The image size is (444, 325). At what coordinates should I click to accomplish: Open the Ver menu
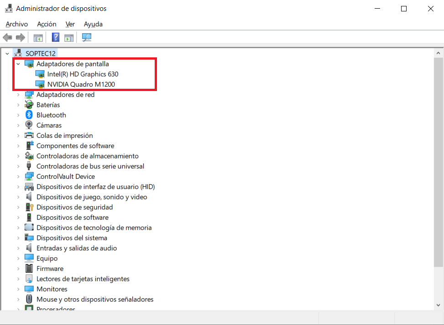pos(70,24)
